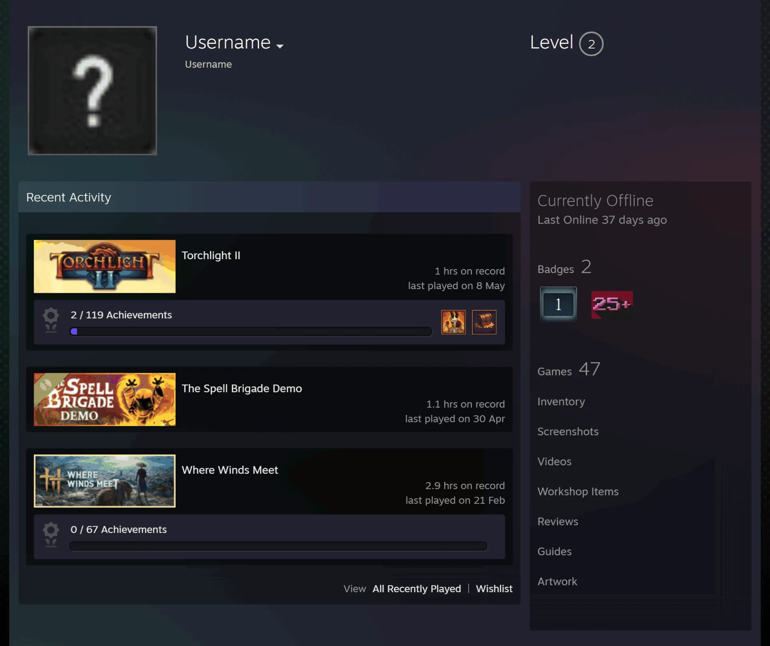Click the Level 2 circle icon
770x646 pixels.
coord(591,44)
